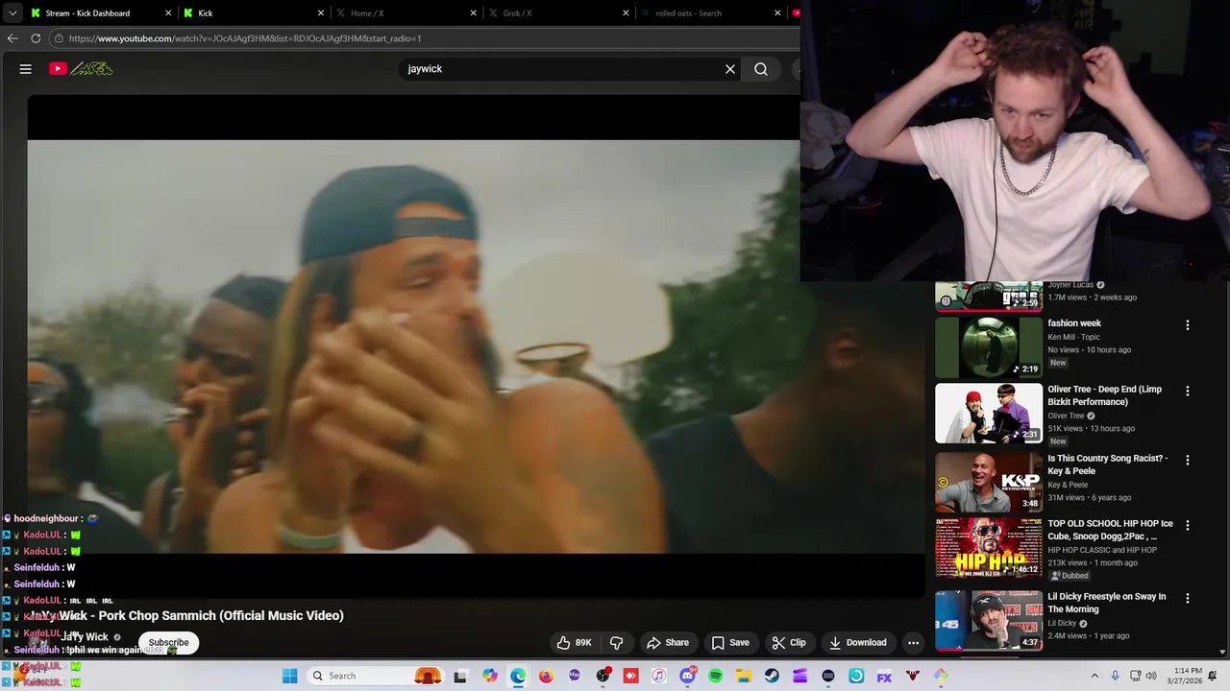Dislike the video with thumbs down

pos(617,643)
